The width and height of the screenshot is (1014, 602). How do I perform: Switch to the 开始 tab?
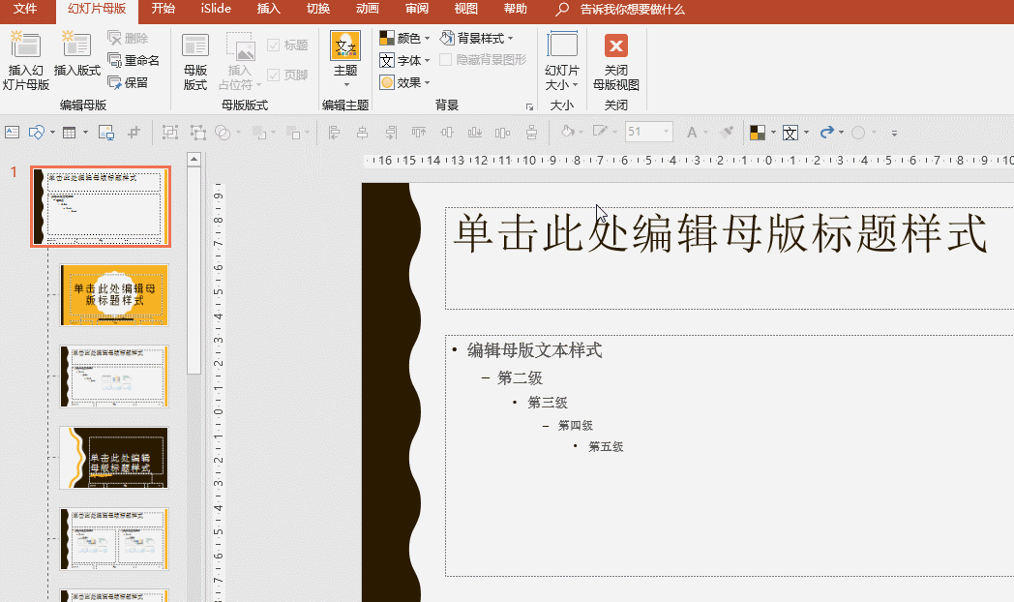pyautogui.click(x=163, y=9)
